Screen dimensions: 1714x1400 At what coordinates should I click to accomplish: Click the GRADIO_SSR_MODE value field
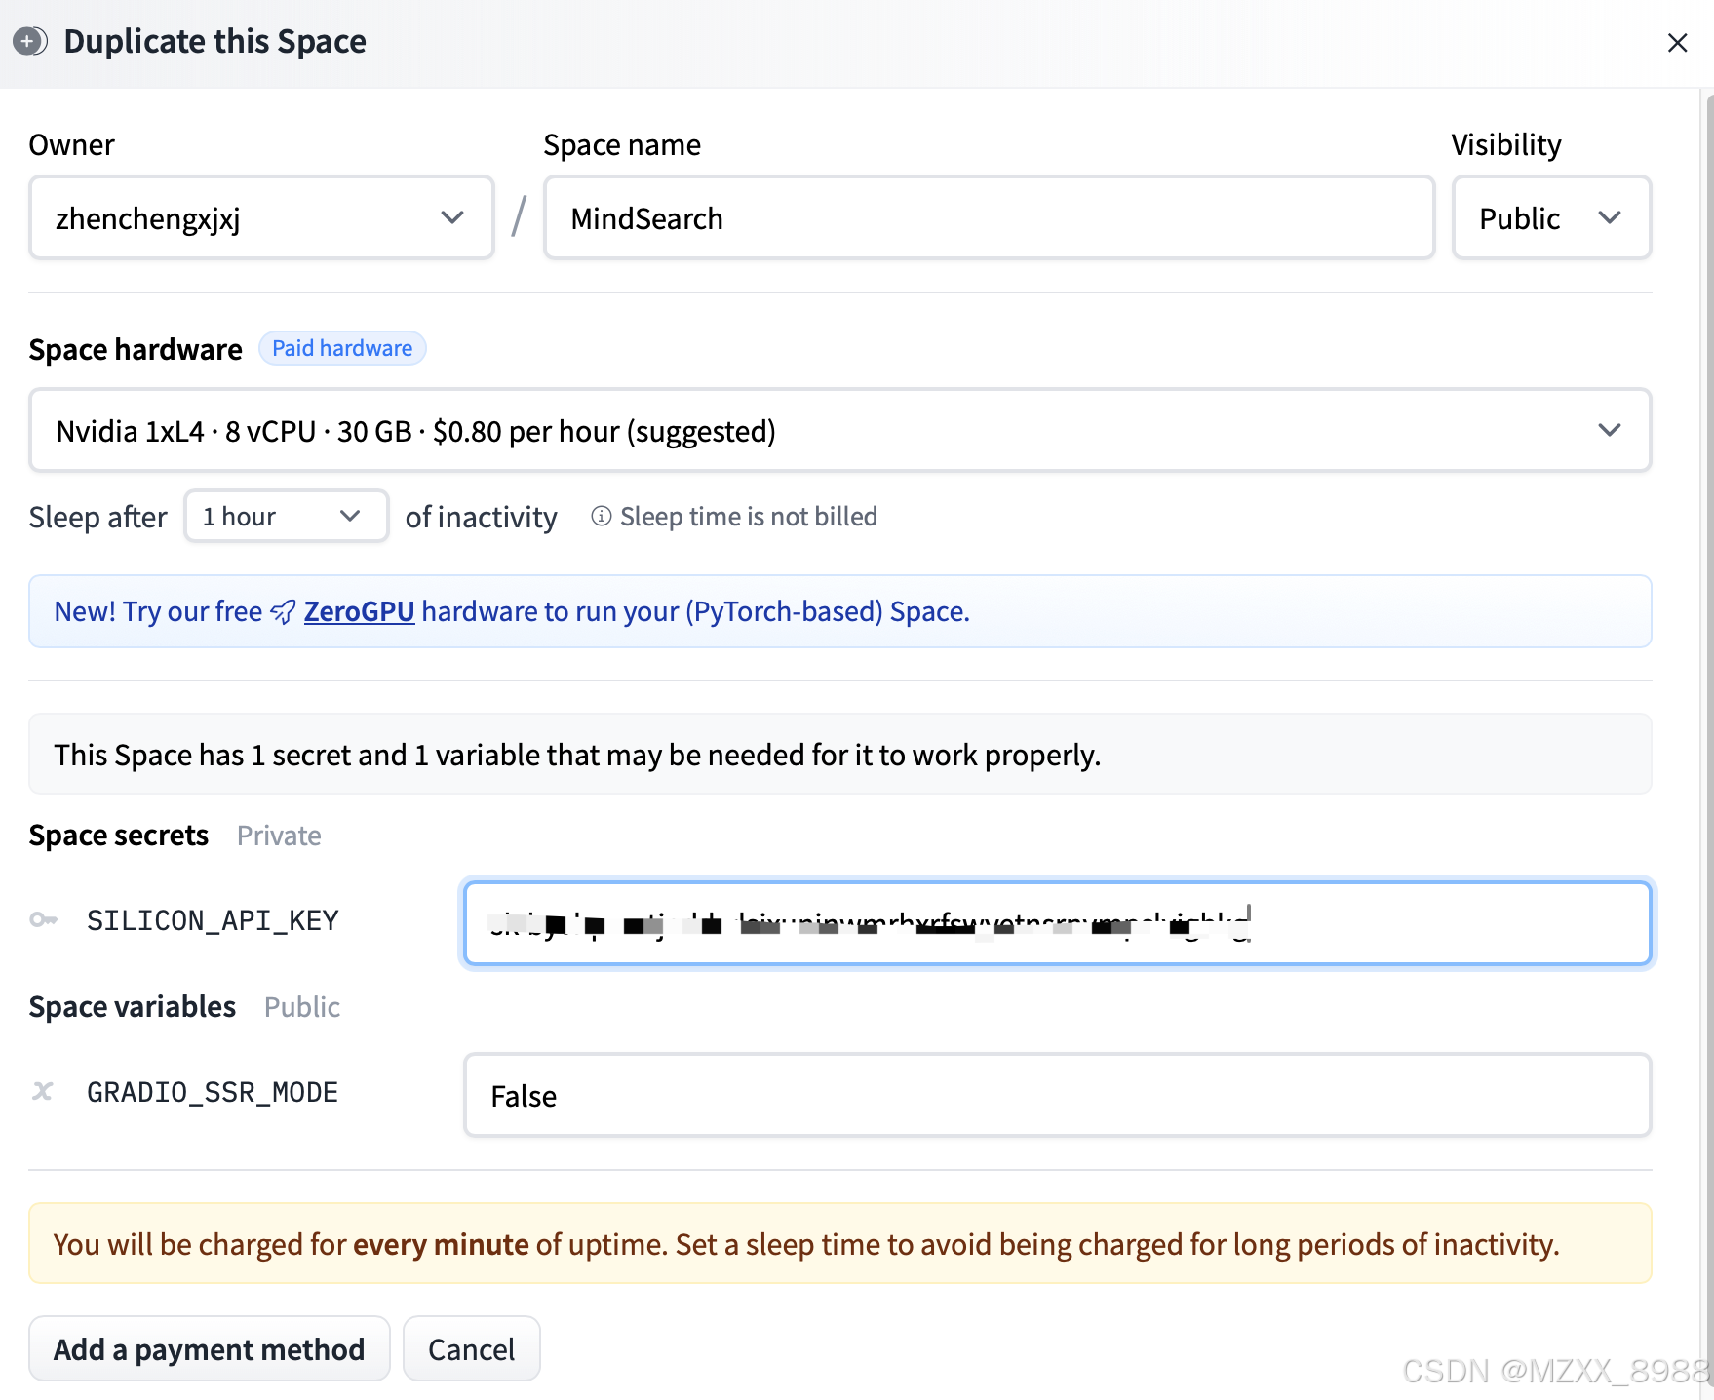pos(1056,1095)
